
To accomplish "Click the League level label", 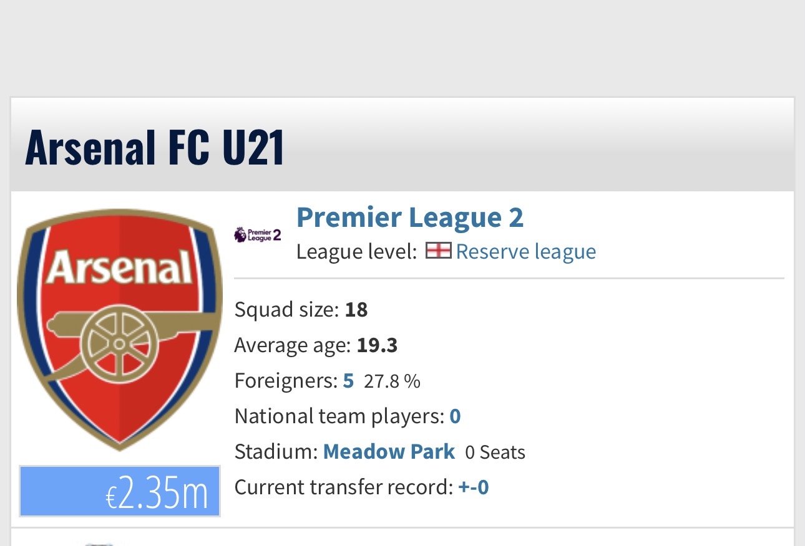I will (356, 252).
